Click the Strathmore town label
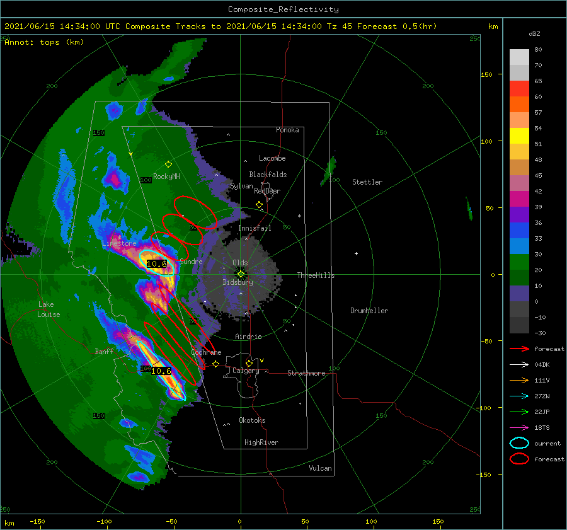The image size is (567, 530). 306,373
